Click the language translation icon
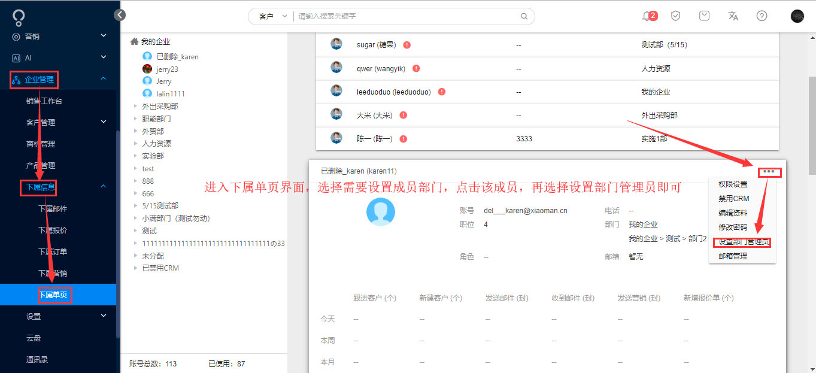 click(x=733, y=16)
